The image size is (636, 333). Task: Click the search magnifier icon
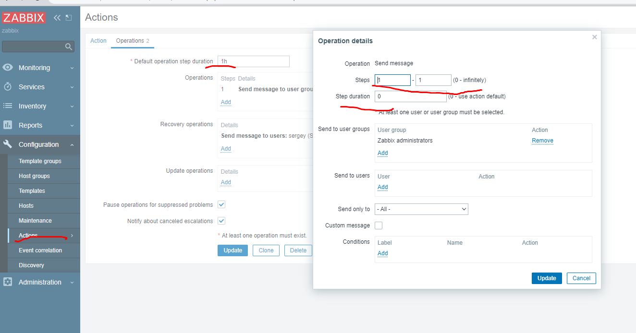click(69, 47)
